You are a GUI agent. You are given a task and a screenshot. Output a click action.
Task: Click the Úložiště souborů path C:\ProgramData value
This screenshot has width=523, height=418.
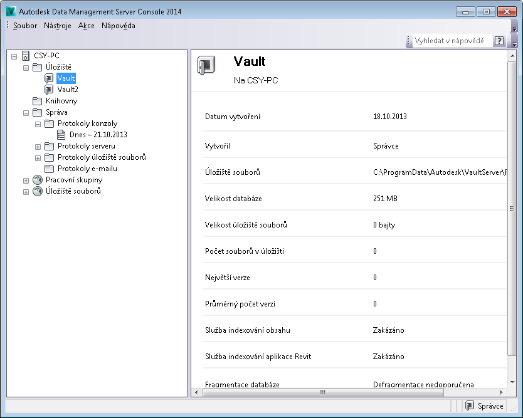click(440, 172)
